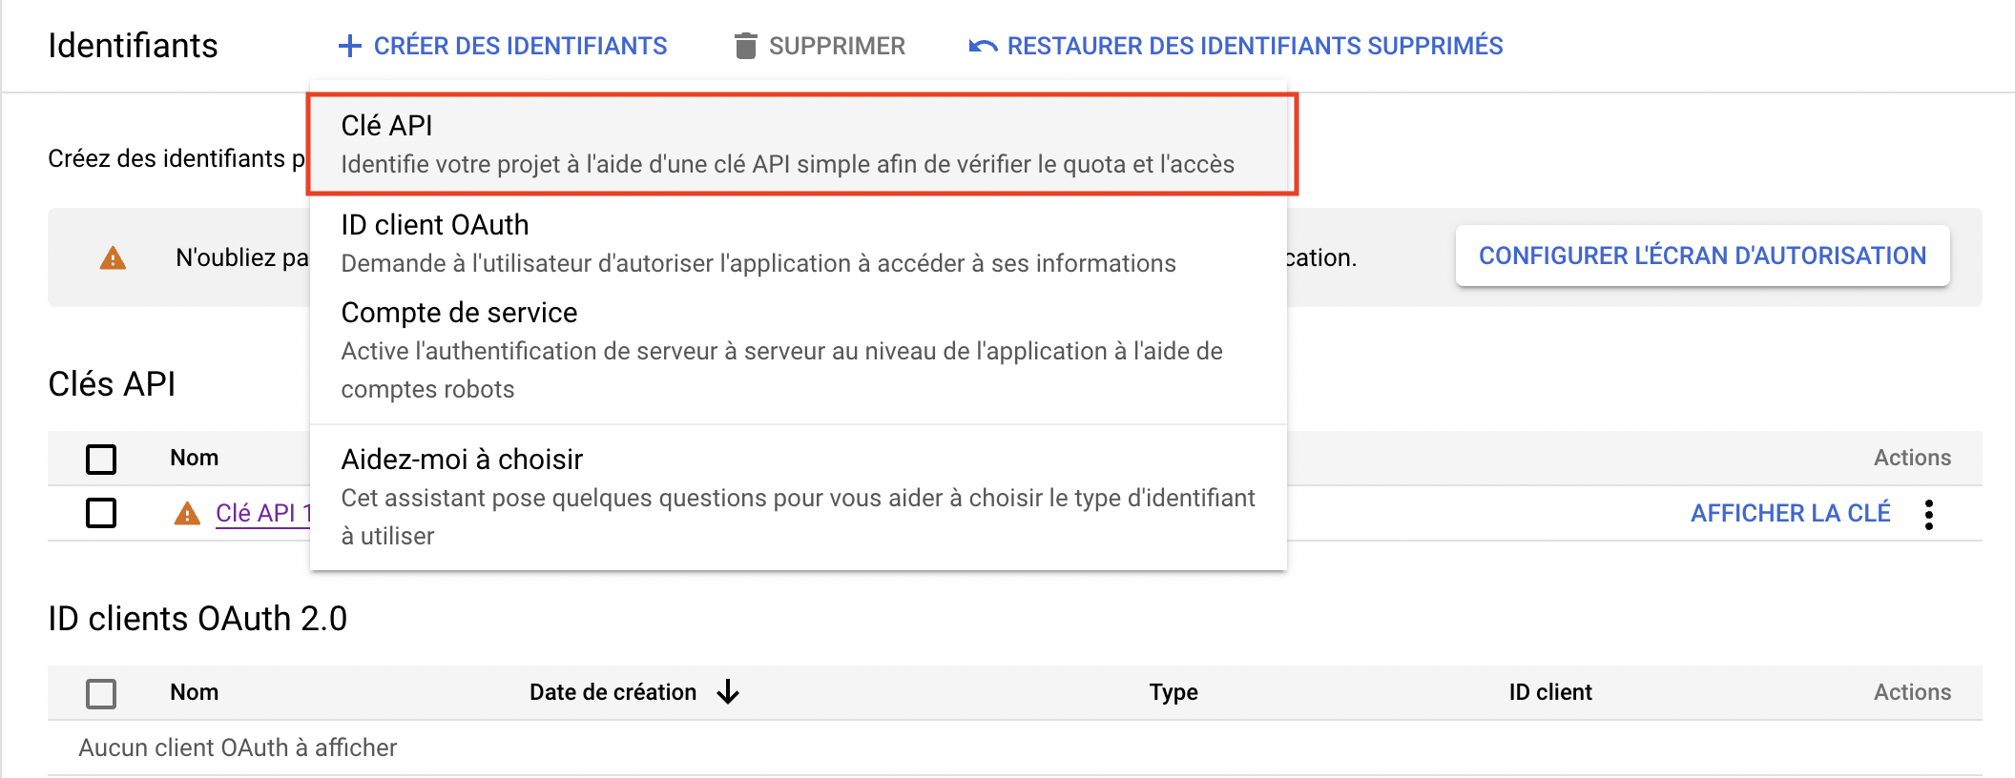The height and width of the screenshot is (778, 2015).
Task: Click Afficher la clé link
Action: tap(1790, 513)
